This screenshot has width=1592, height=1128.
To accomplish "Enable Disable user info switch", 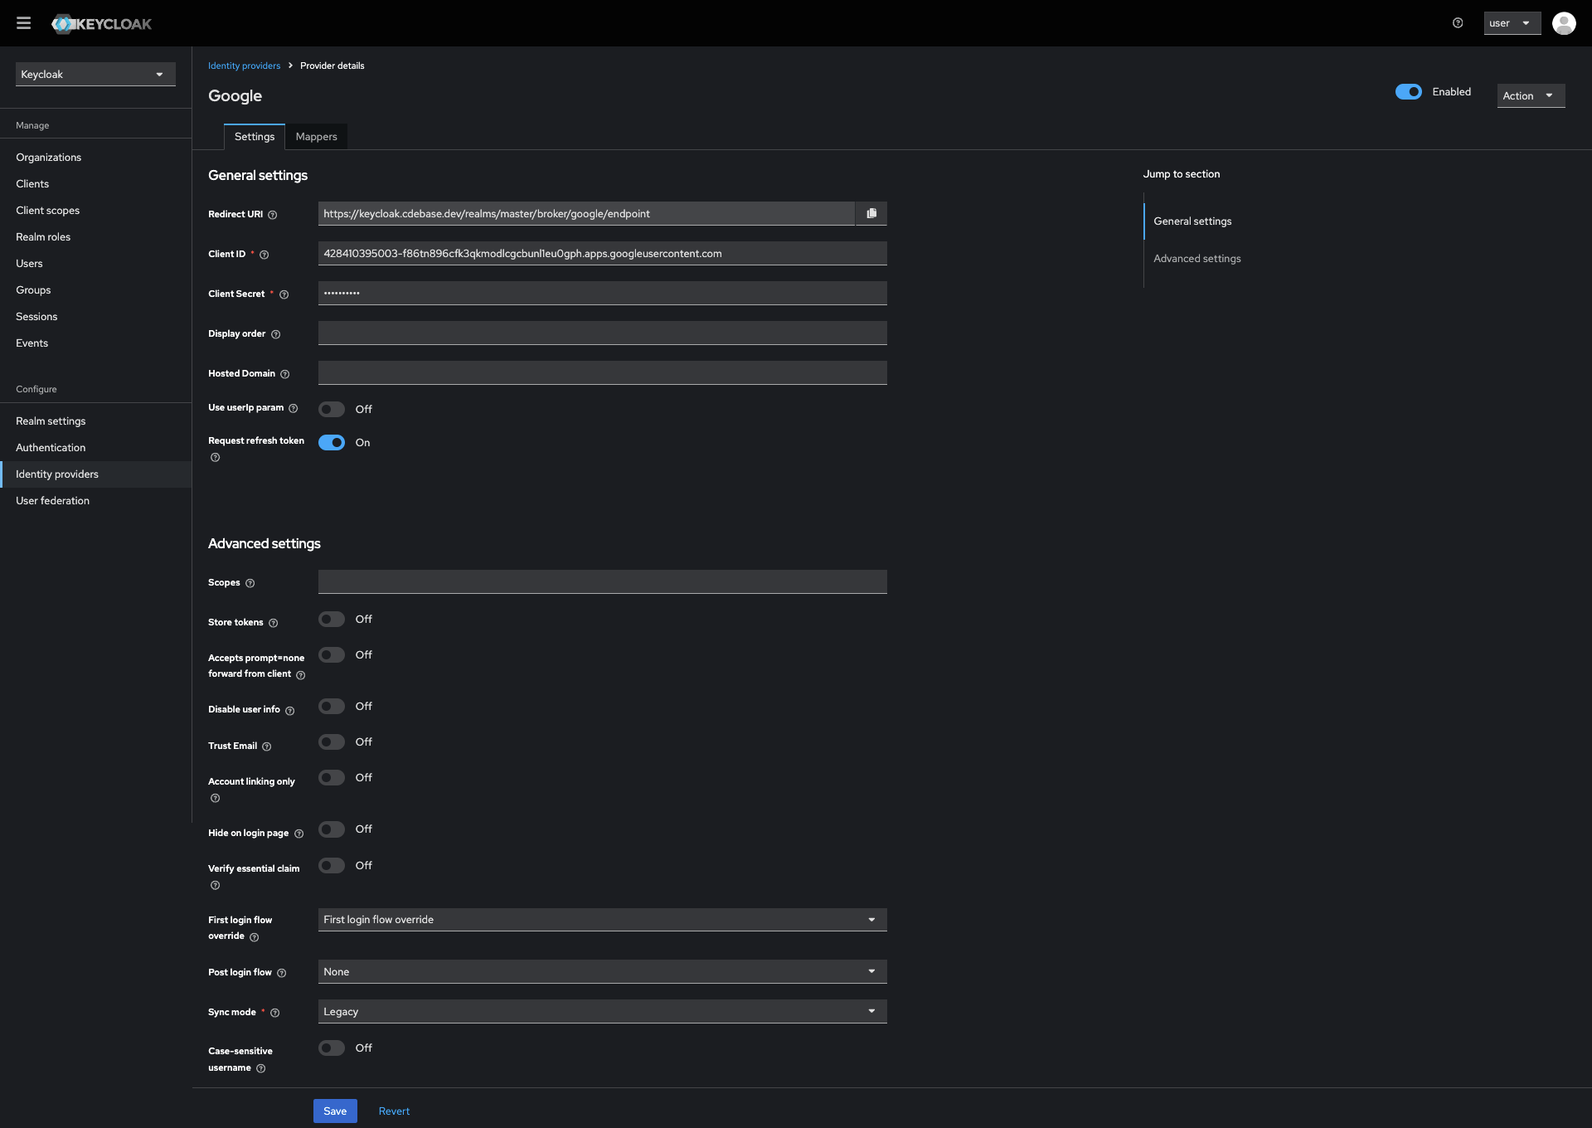I will coord(332,706).
